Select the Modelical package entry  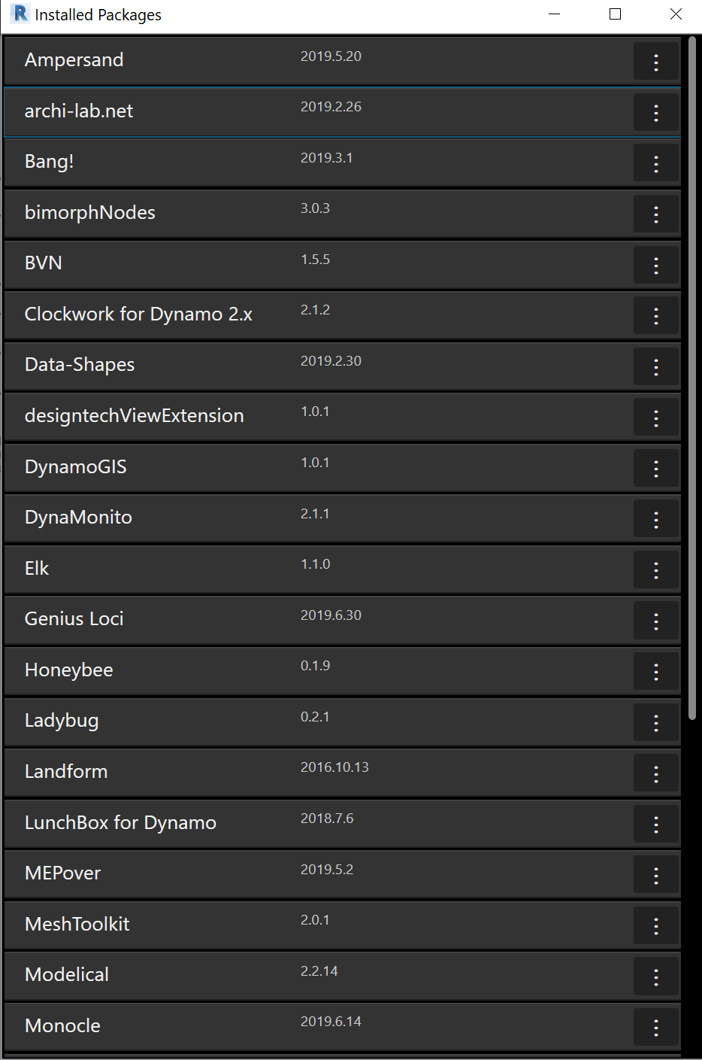click(301, 976)
